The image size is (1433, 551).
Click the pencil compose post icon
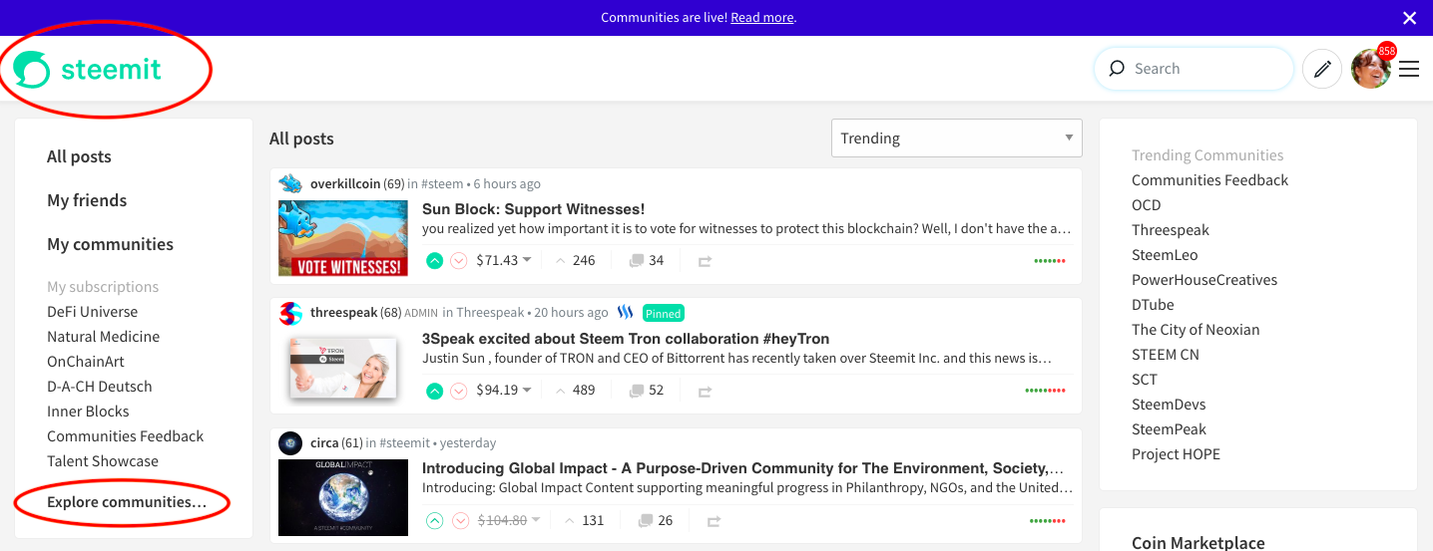click(x=1322, y=69)
